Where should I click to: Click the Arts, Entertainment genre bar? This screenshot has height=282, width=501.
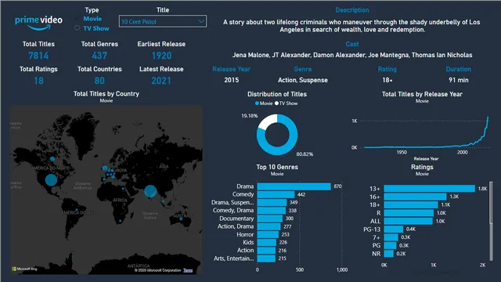(x=266, y=258)
